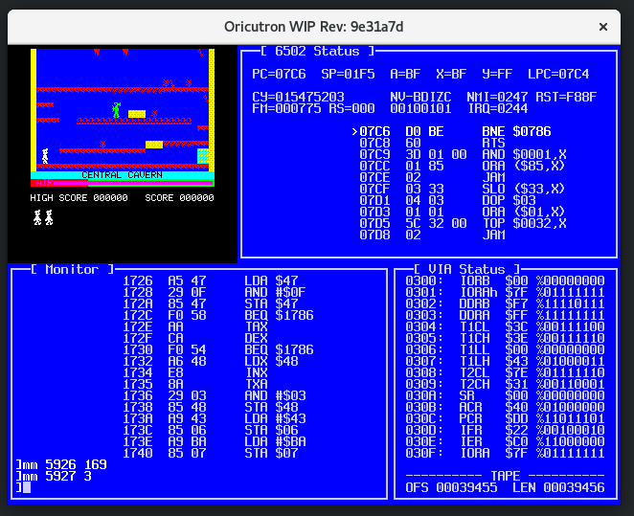The height and width of the screenshot is (516, 634).
Task: Click the NMI=0247 vector value
Action: click(497, 97)
